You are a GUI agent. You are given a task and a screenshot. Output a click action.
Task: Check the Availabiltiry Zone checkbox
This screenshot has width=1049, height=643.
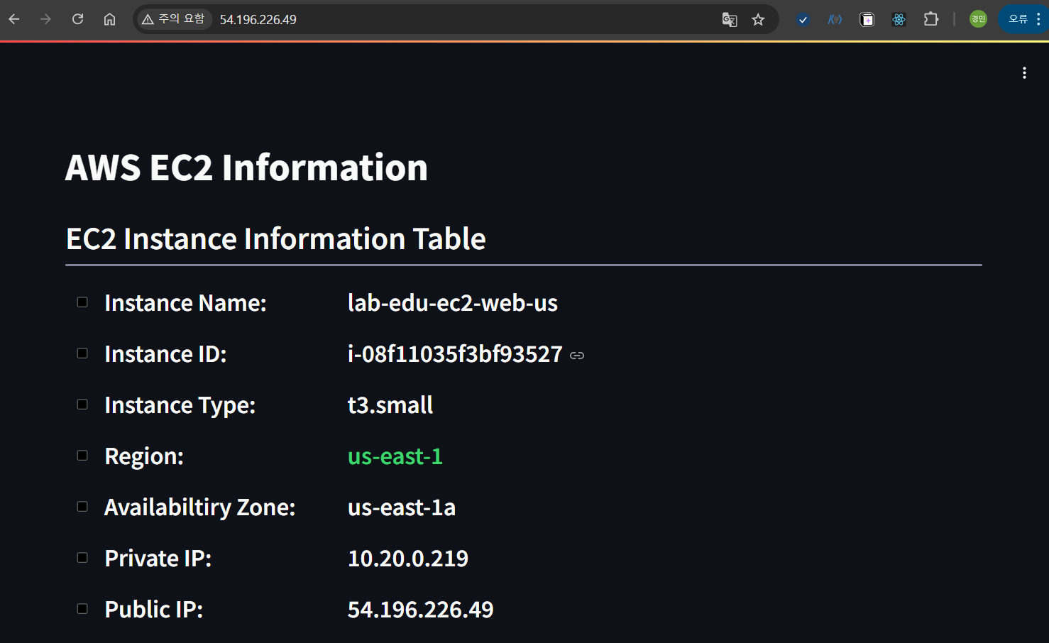[82, 507]
